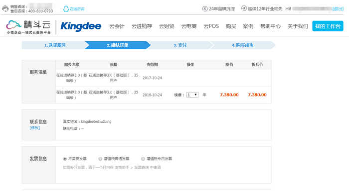Click the 操作 column header

pyautogui.click(x=190, y=65)
